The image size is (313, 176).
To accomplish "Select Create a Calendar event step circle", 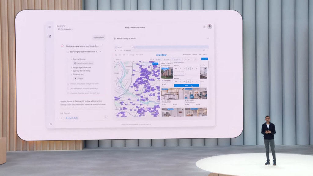I will point(68,93).
